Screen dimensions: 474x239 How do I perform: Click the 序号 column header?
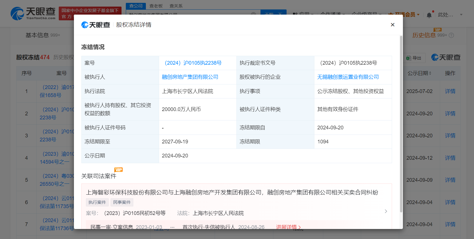point(27,73)
